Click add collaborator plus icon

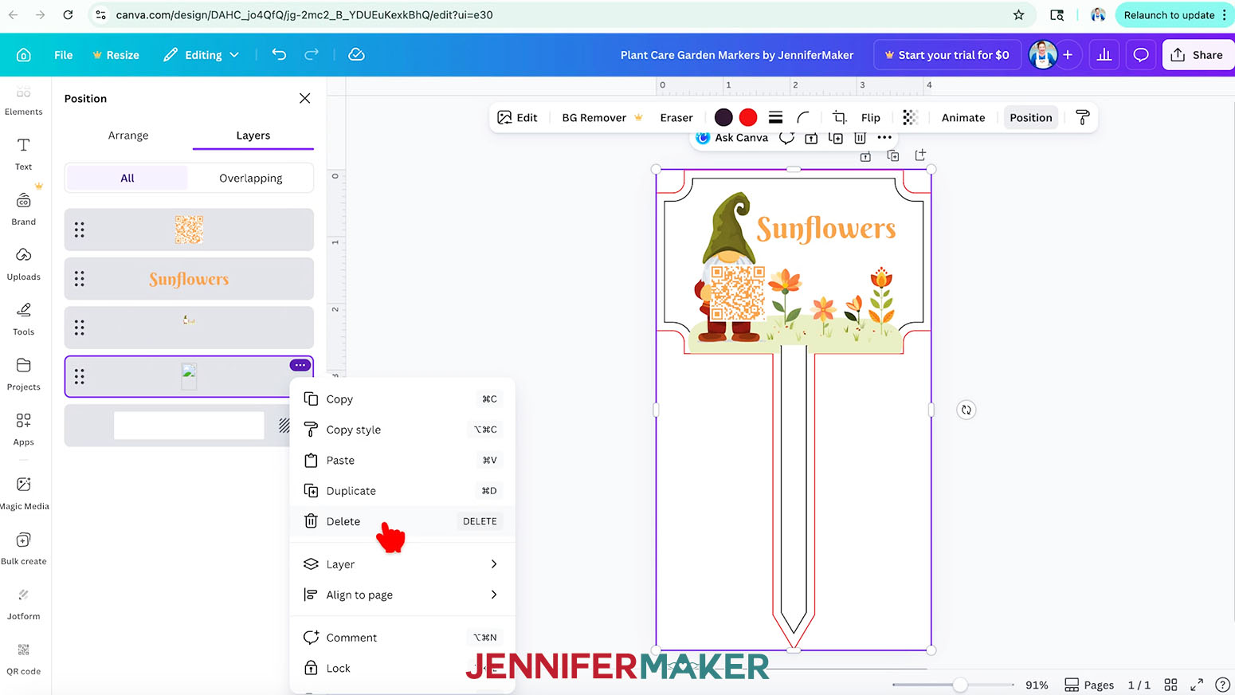[1068, 55]
